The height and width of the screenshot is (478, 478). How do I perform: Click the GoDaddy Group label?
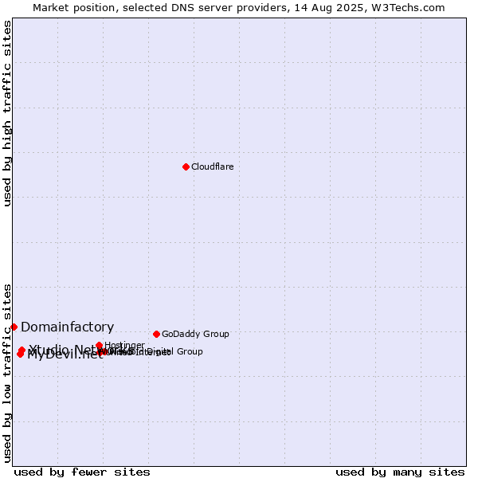(x=195, y=334)
